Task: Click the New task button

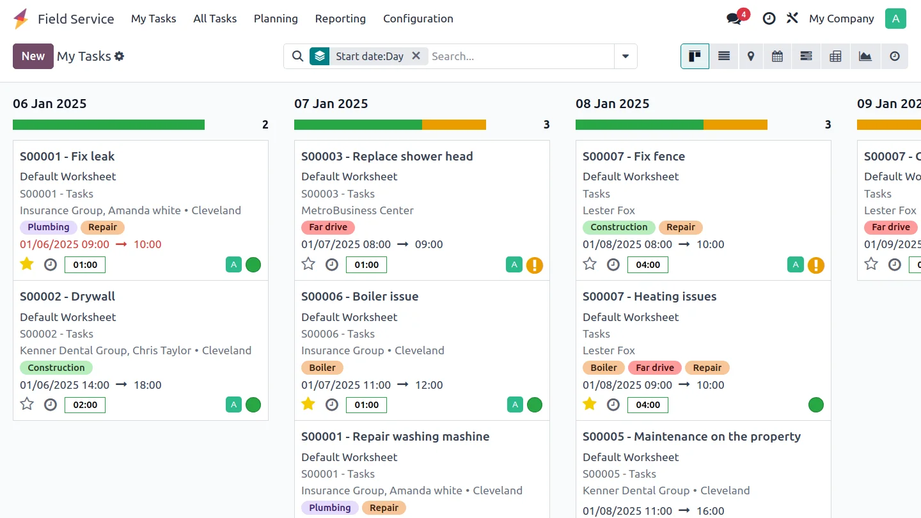Action: pos(33,56)
